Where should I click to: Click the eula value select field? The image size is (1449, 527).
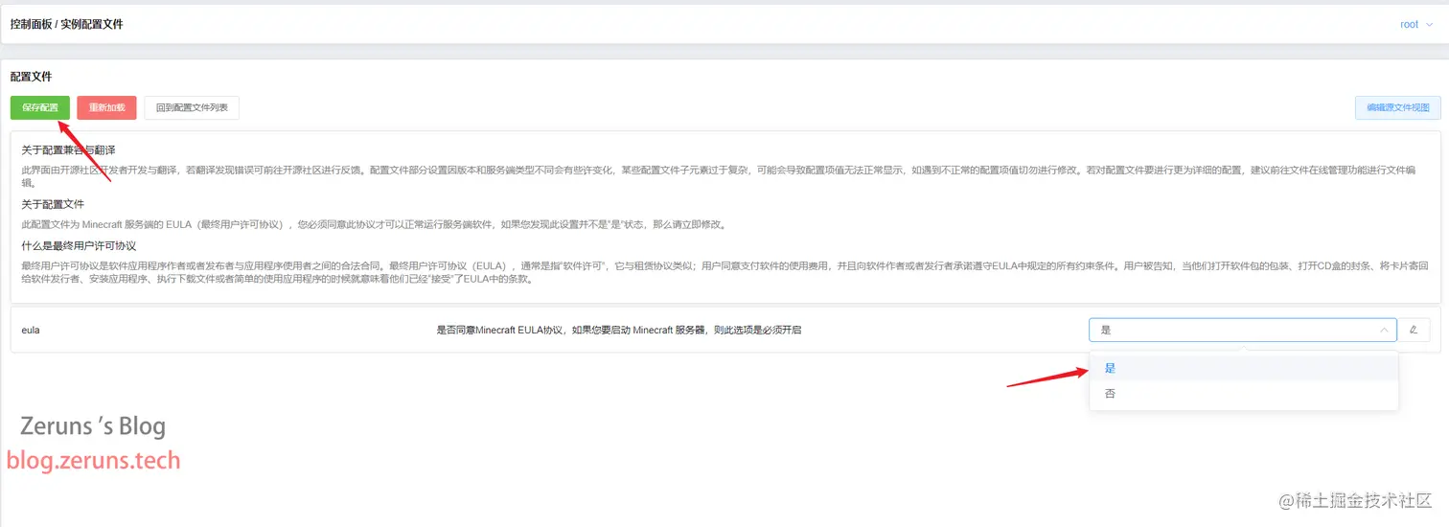(x=1243, y=330)
